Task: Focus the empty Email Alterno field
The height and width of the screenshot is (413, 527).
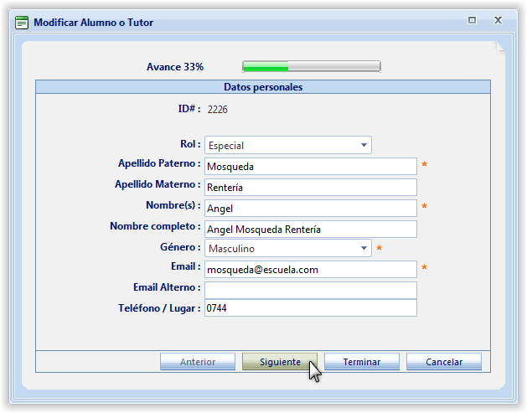Action: pyautogui.click(x=311, y=291)
